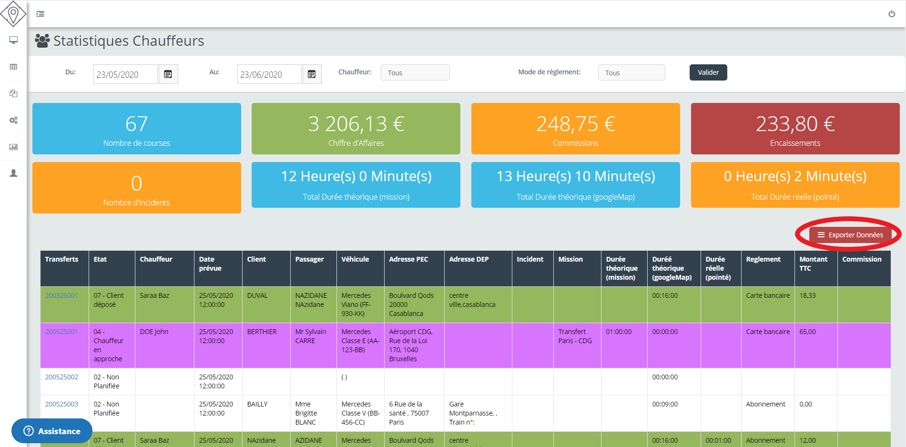Open the Exporter Données menu
Viewport: 906px width, 447px height.
point(850,234)
